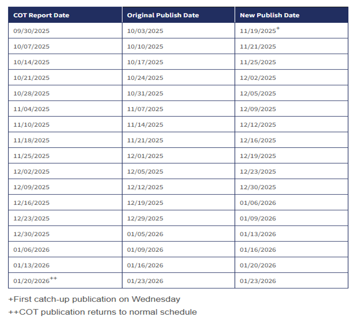This screenshot has height=318, width=357.
Task: Select 10/14/2025 in COT Report Date column
Action: 31,62
